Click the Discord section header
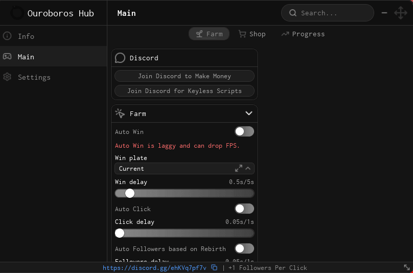 click(x=185, y=58)
